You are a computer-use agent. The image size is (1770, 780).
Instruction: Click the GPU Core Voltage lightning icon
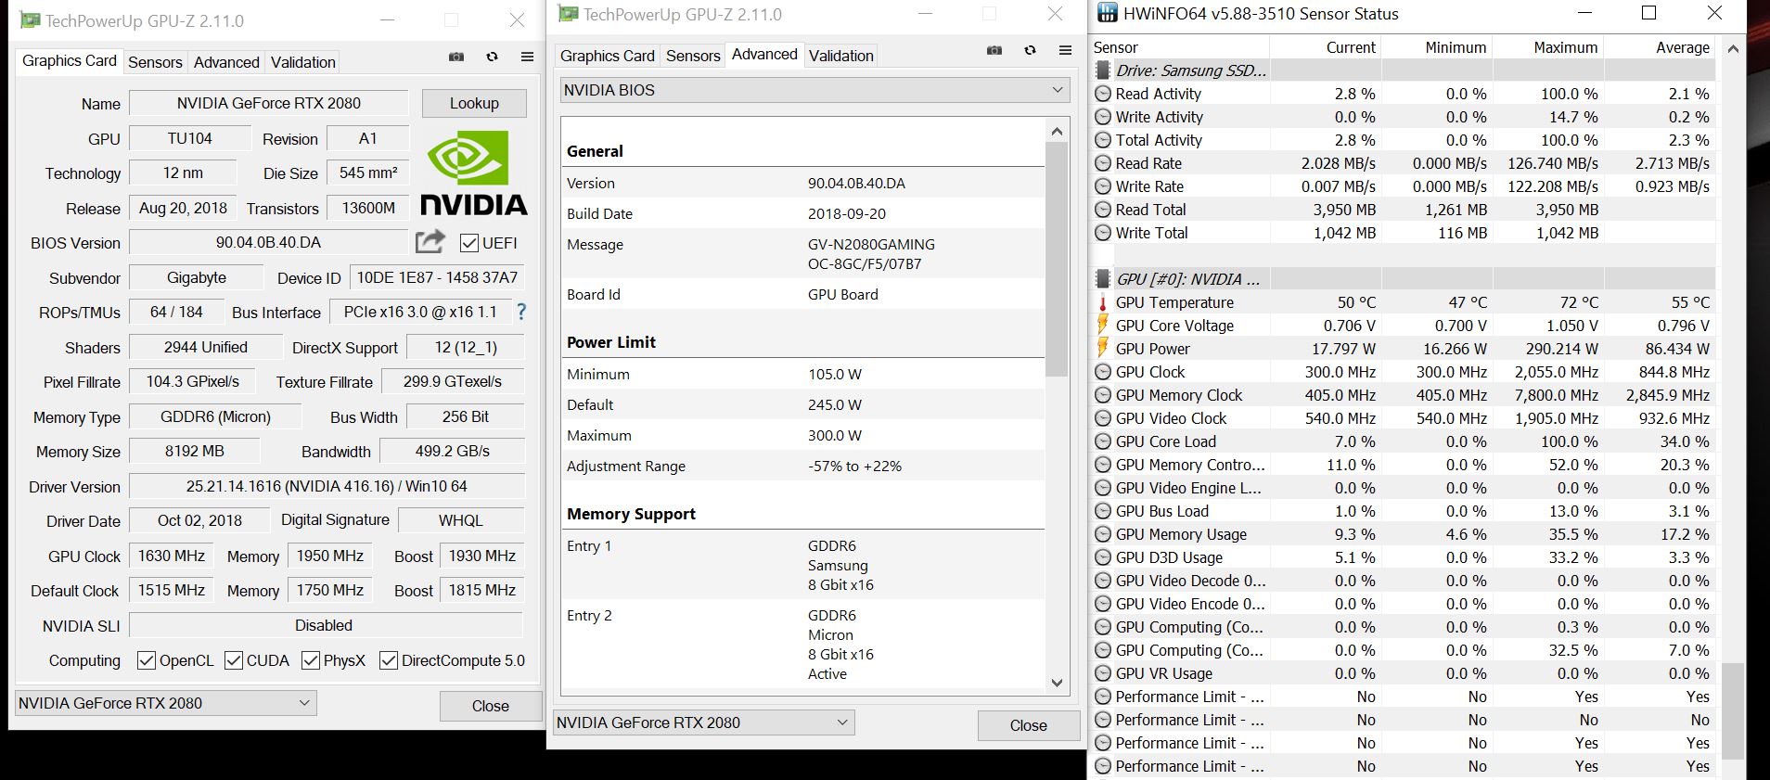[x=1103, y=326]
